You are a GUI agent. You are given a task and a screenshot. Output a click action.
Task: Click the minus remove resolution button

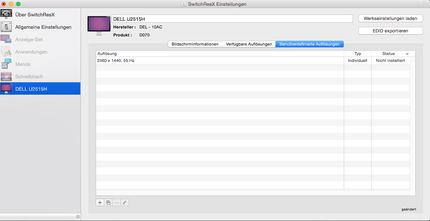coord(117,202)
